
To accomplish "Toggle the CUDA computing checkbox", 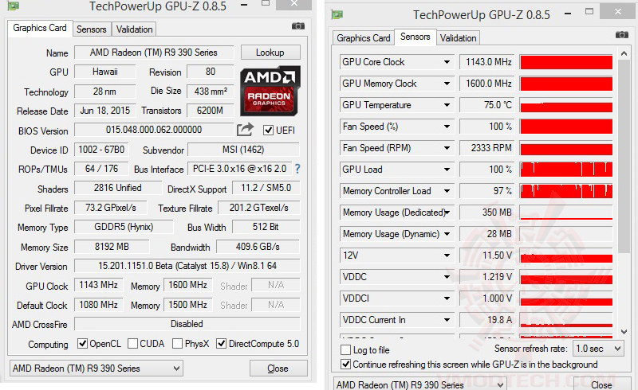I will 132,344.
